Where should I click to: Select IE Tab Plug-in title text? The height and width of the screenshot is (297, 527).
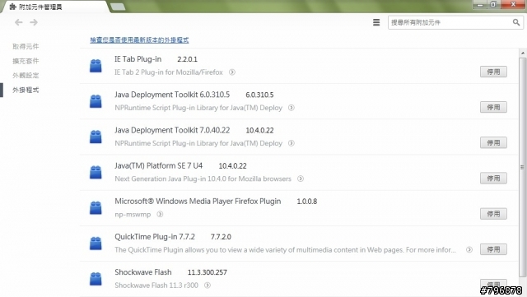pos(138,59)
